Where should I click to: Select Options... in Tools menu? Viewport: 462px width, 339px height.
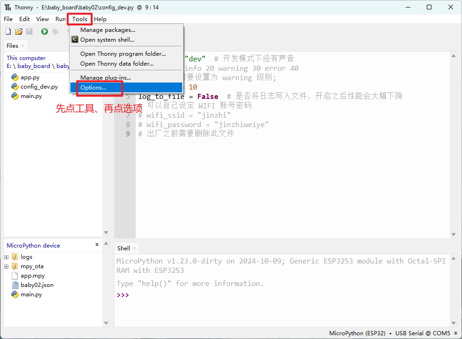tap(126, 87)
